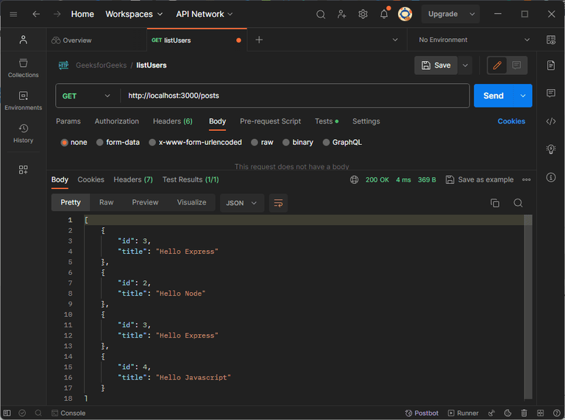The width and height of the screenshot is (565, 420).
Task: Copy response body using the copy icon
Action: coord(494,203)
